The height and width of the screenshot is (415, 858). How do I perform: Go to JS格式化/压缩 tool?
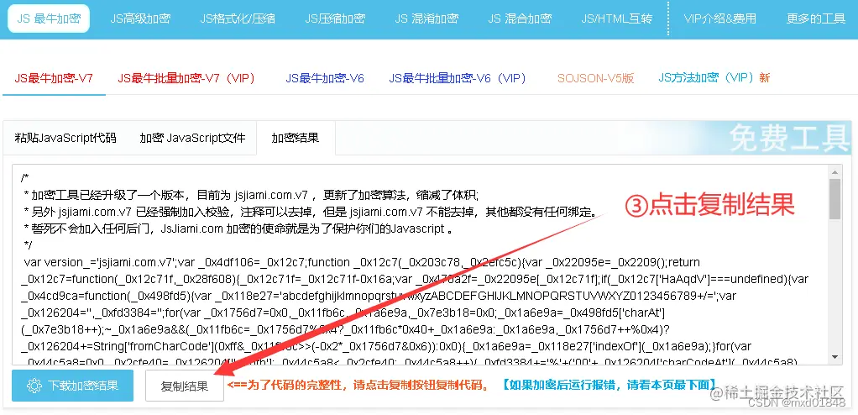click(238, 18)
